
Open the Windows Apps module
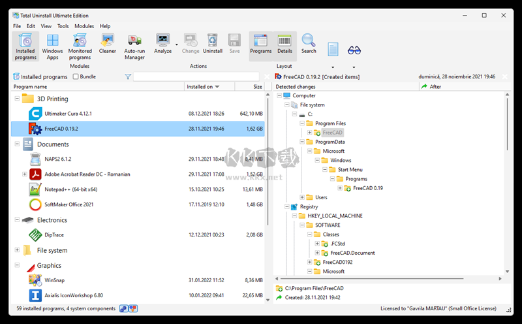click(x=52, y=46)
